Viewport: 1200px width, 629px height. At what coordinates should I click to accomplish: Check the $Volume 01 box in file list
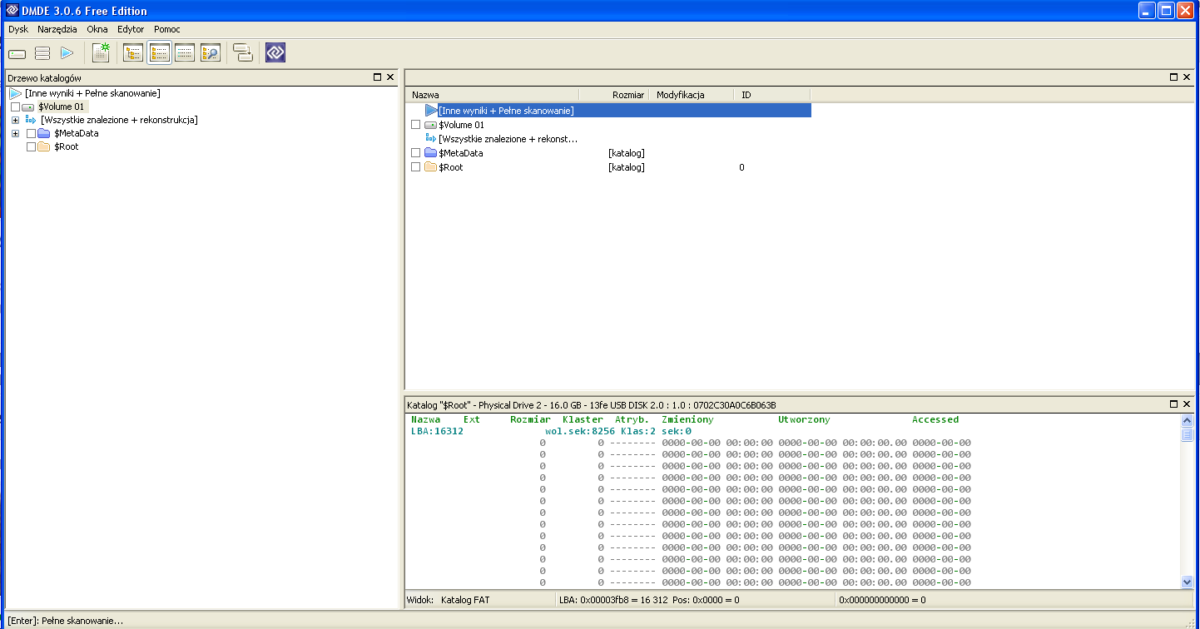coord(416,125)
